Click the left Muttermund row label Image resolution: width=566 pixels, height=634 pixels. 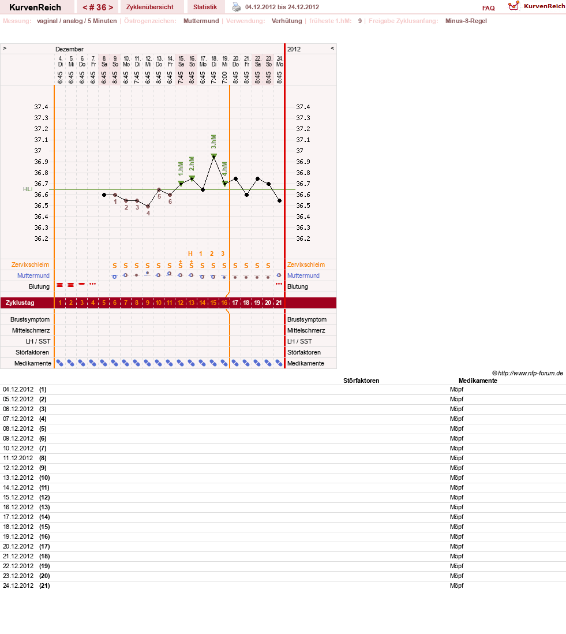tap(33, 275)
